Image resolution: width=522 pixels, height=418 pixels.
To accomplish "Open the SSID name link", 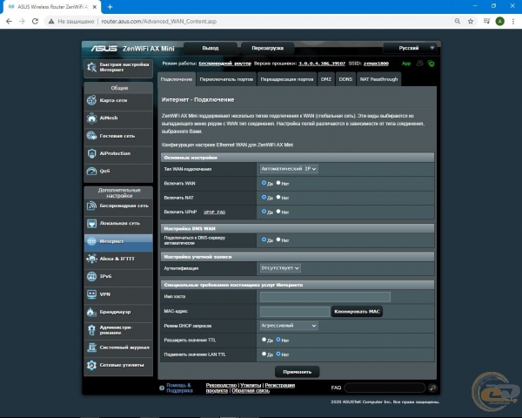I will 376,64.
